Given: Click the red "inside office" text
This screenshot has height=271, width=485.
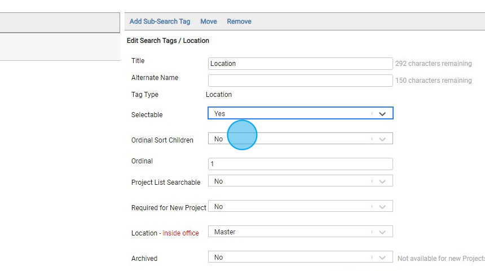Looking at the screenshot, I should click(x=180, y=233).
